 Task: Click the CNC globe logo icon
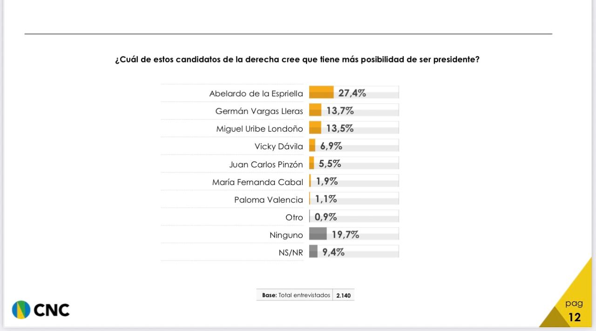click(x=21, y=310)
